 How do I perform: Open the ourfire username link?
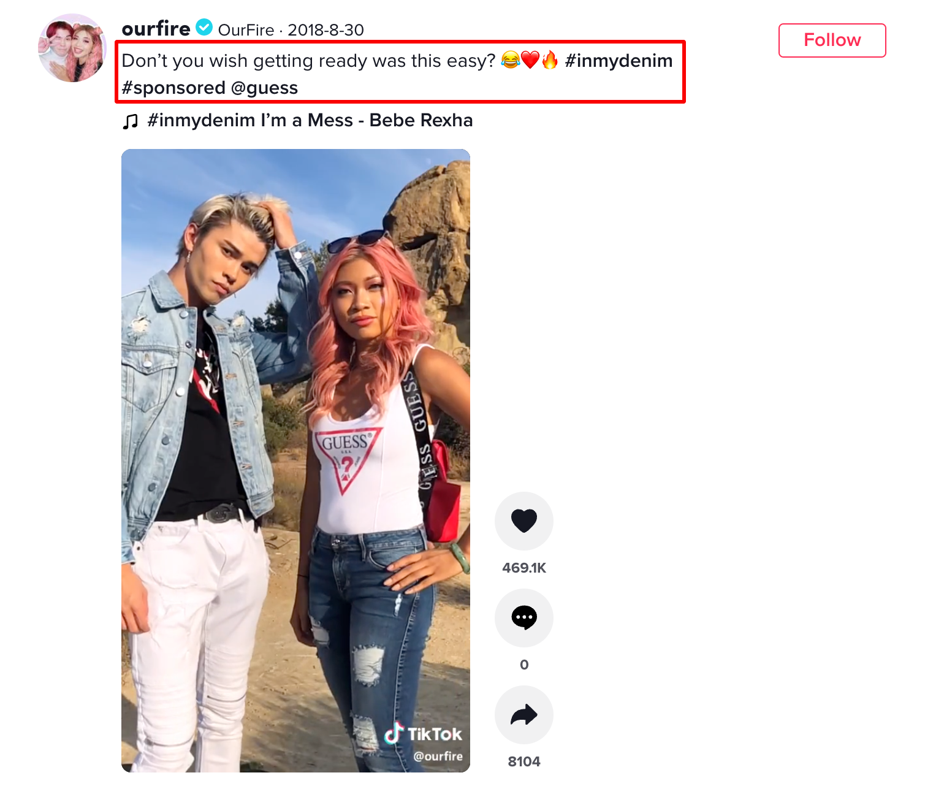coord(156,29)
